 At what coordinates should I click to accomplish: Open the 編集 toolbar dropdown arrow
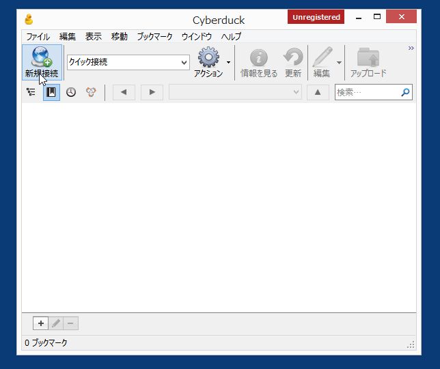340,63
